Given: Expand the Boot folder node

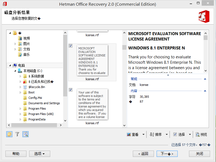Looking at the screenshot, I should [21, 92].
